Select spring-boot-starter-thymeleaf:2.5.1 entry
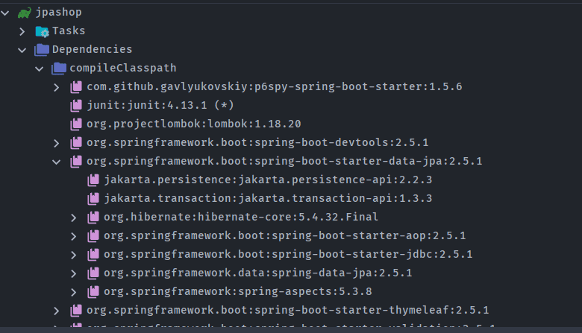 pos(288,310)
